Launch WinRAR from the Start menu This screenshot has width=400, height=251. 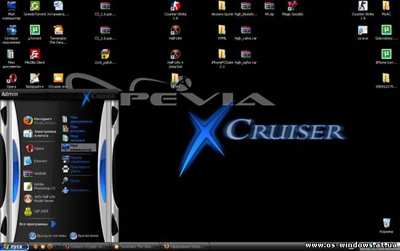[34, 173]
